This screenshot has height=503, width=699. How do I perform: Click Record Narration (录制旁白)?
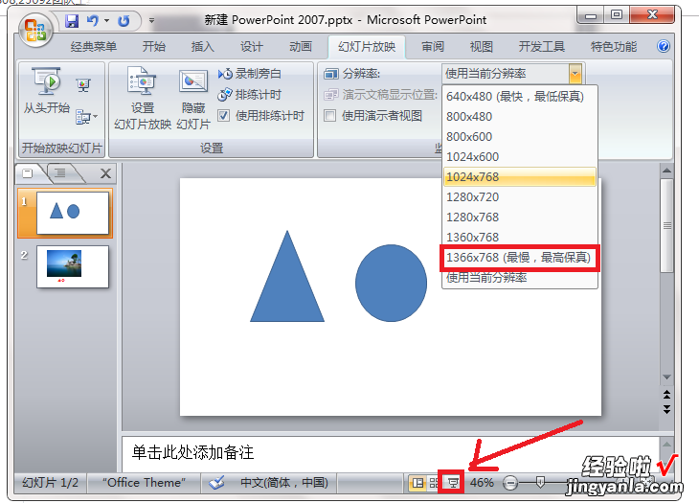(x=250, y=74)
